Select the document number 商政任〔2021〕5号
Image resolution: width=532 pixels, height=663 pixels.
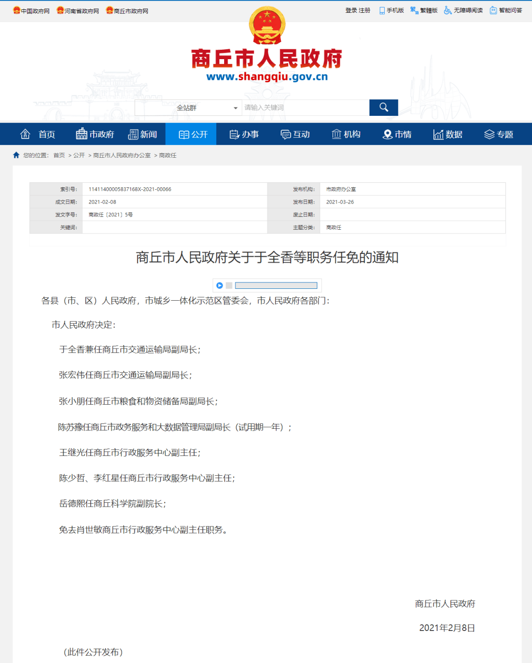[111, 215]
